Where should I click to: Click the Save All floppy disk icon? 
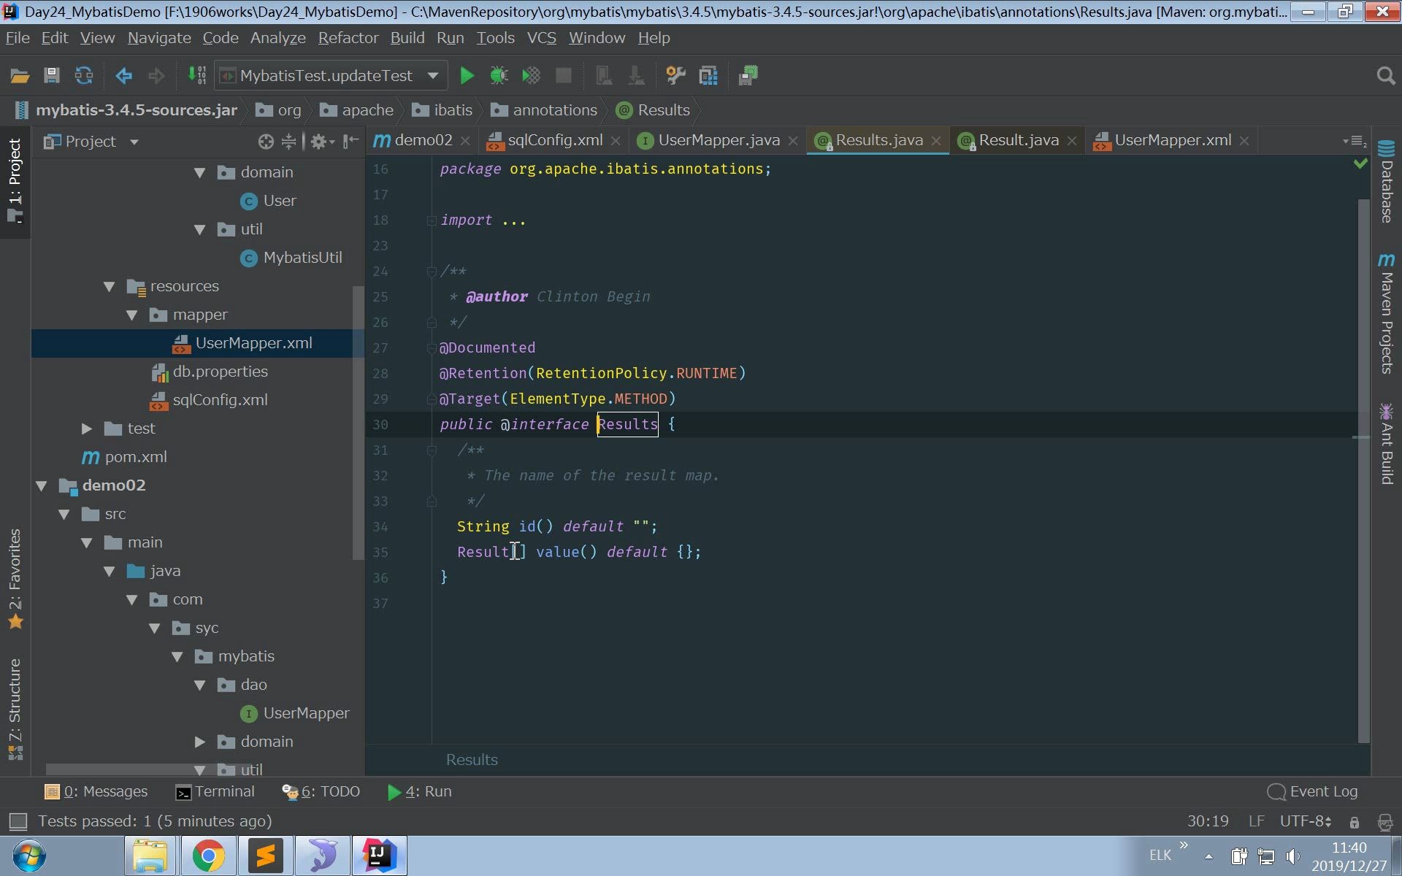pyautogui.click(x=51, y=75)
